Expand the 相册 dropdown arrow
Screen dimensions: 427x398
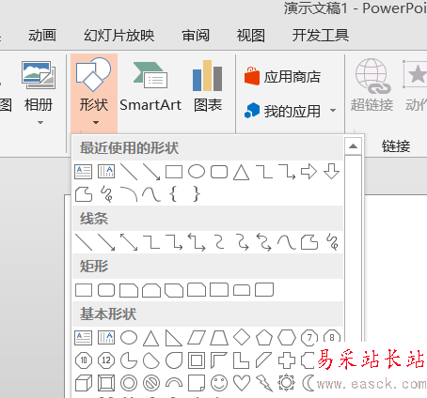pos(40,123)
